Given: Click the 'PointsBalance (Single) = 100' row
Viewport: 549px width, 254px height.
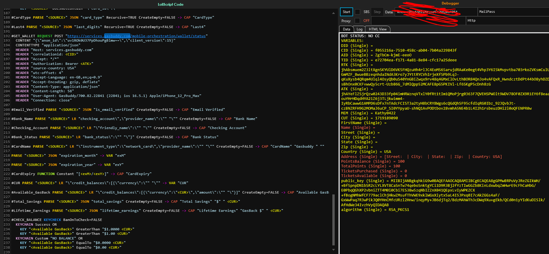Looking at the screenshot, I should click(x=373, y=161).
